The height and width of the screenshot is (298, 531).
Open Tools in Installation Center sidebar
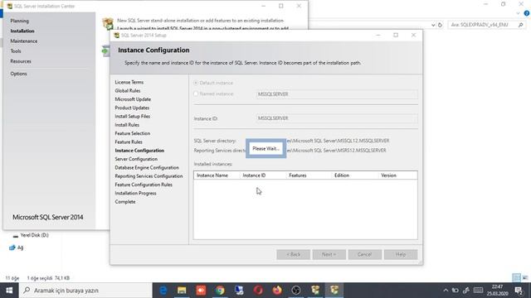16,51
